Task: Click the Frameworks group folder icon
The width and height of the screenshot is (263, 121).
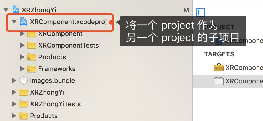Action: tap(32, 69)
